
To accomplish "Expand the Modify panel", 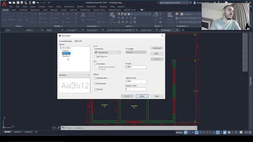I will click(x=58, y=26).
